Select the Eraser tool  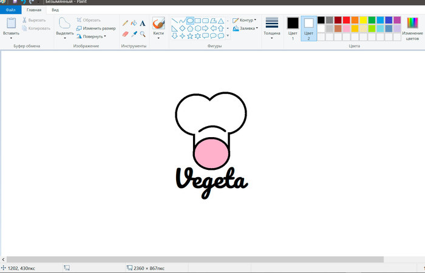125,34
